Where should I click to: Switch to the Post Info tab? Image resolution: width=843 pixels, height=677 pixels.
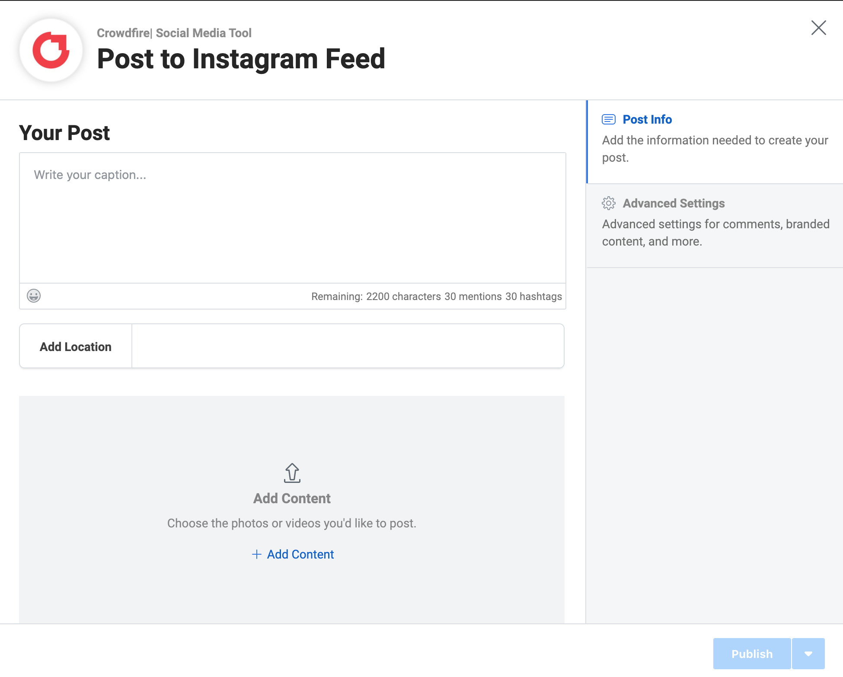[x=647, y=119]
